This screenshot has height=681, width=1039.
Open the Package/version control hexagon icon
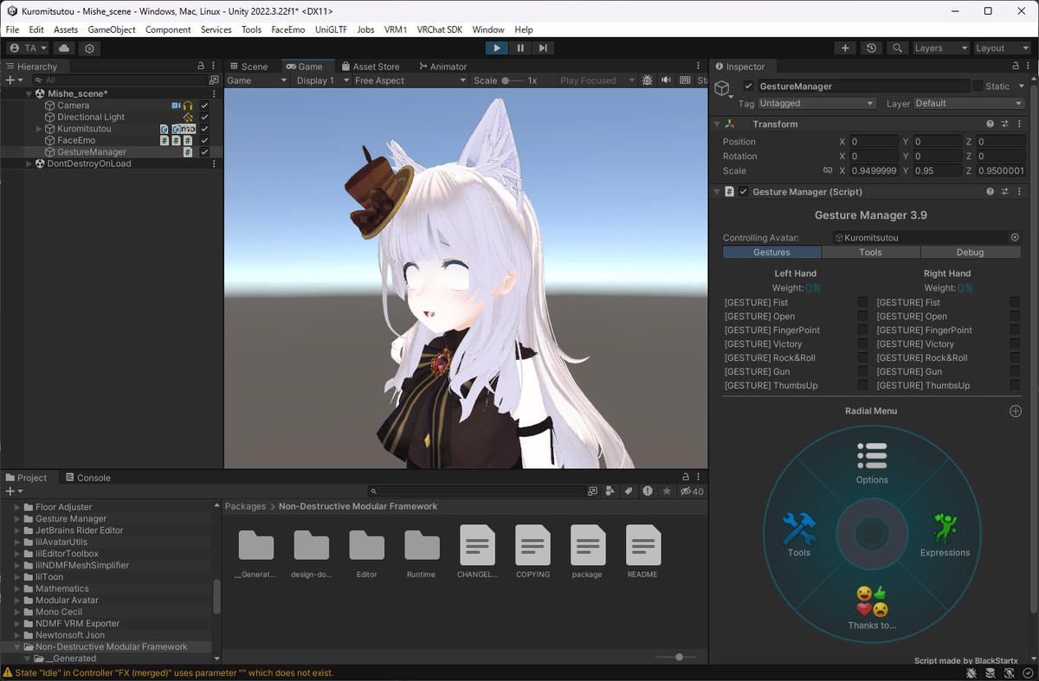click(x=90, y=48)
